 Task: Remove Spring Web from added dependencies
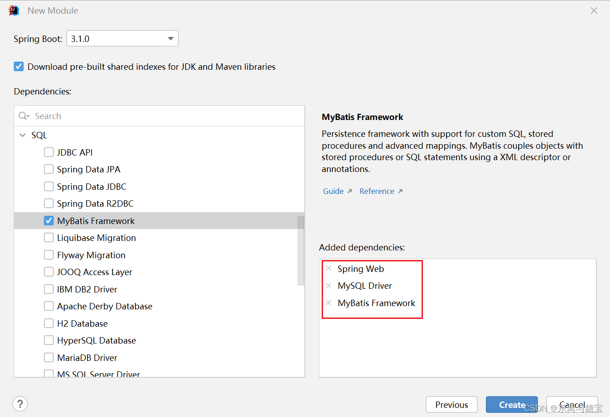(x=328, y=269)
